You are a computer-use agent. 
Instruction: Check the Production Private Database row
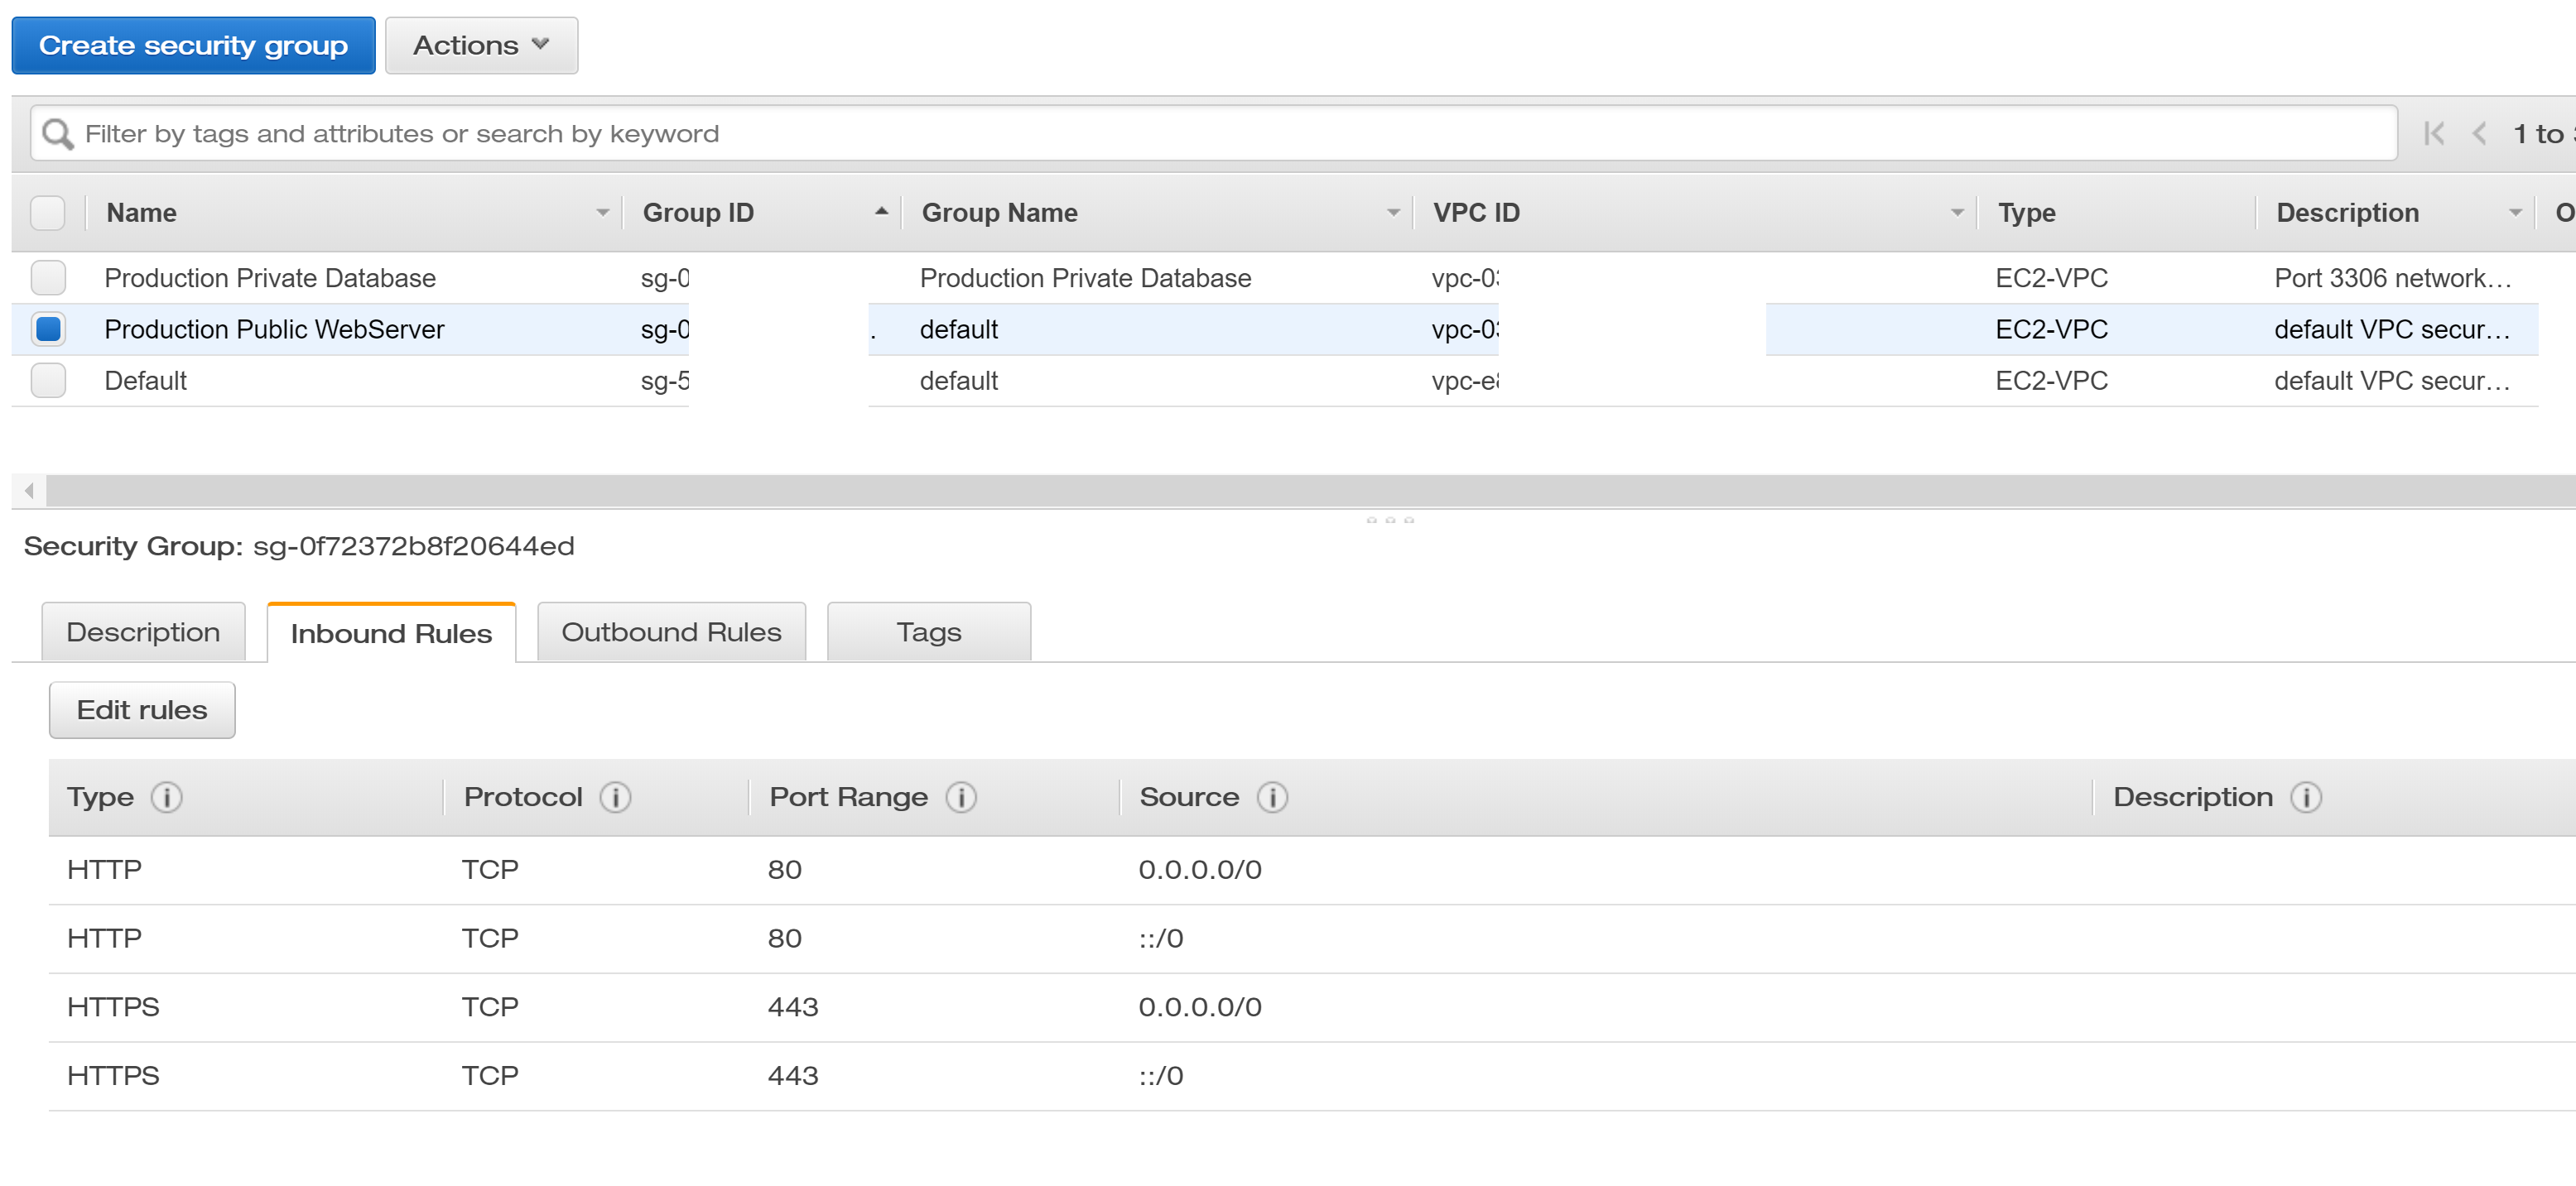48,278
